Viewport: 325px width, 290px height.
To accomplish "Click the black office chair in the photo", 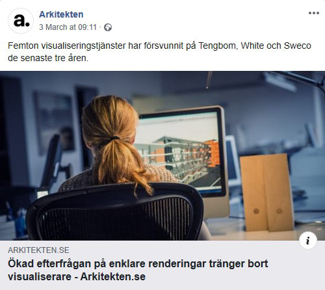I will (x=115, y=212).
